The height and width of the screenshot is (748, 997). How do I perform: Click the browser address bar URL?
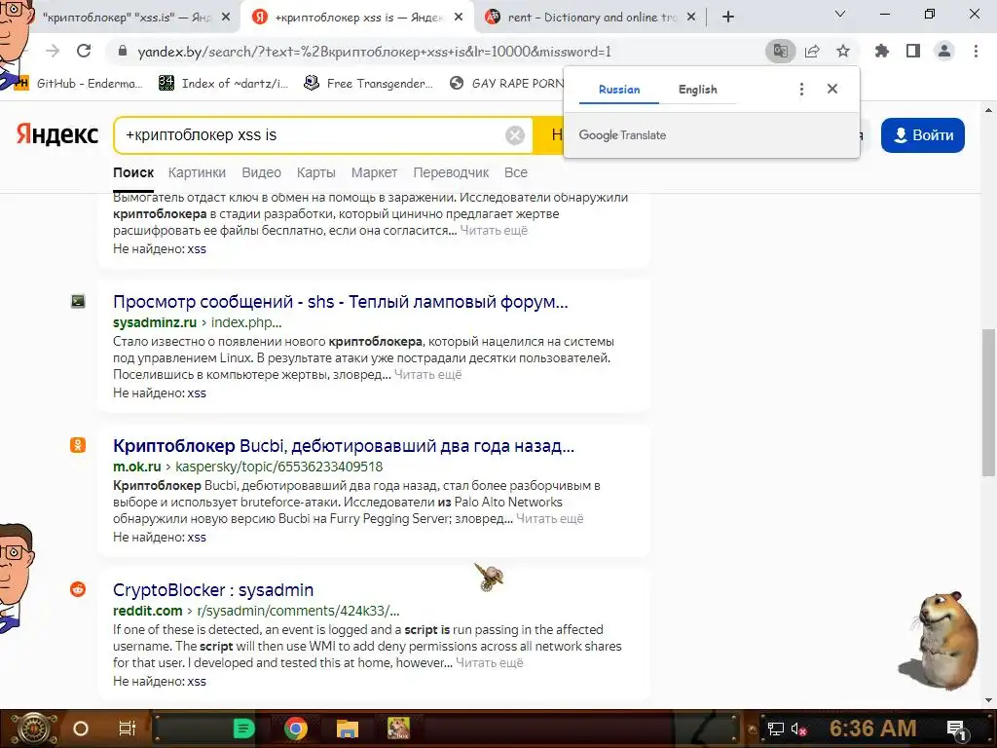pyautogui.click(x=374, y=52)
